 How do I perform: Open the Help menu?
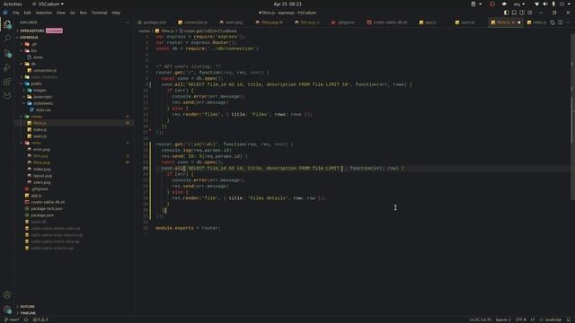pos(116,13)
